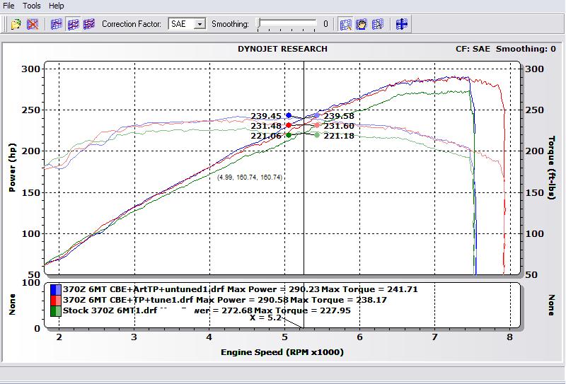Select the '370Z 6MT CBE+TP+tune1.drf' legend entry

point(128,301)
